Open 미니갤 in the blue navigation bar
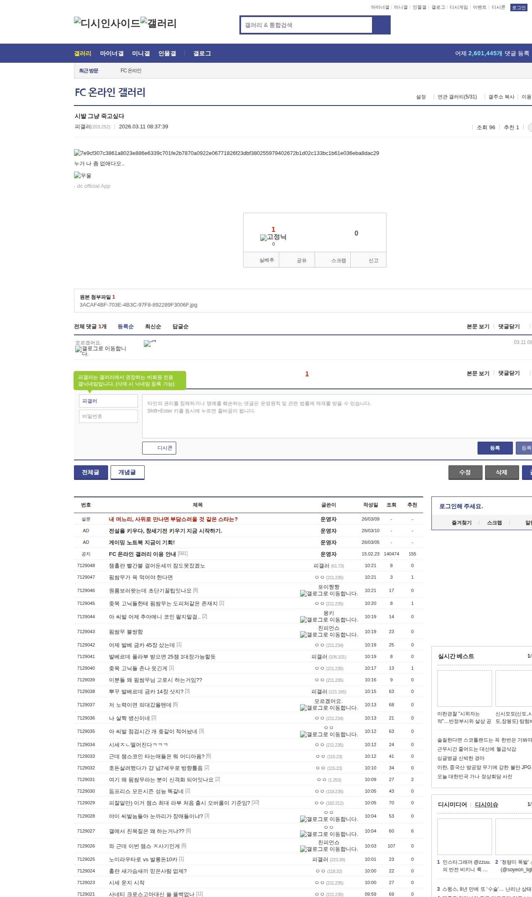Screen dimensions: 532x897 [x=141, y=54]
